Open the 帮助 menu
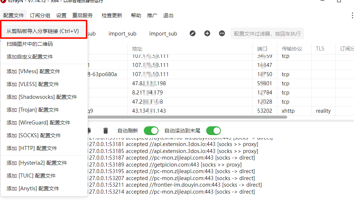Screen dimensions: 354x209 [136, 15]
